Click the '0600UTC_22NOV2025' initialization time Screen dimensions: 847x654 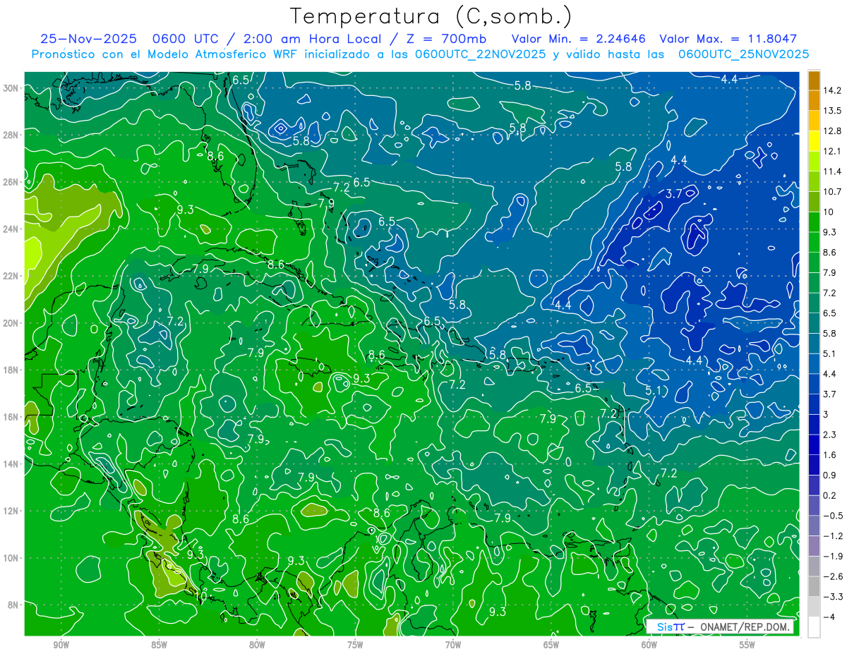click(481, 54)
